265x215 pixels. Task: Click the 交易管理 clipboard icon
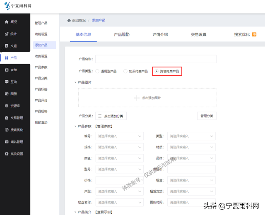7,118
